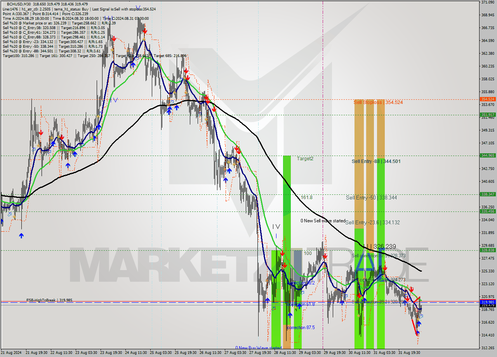Click the 'Sell Entry -50 | 338.344' label
The image size is (497, 357).
click(371, 198)
